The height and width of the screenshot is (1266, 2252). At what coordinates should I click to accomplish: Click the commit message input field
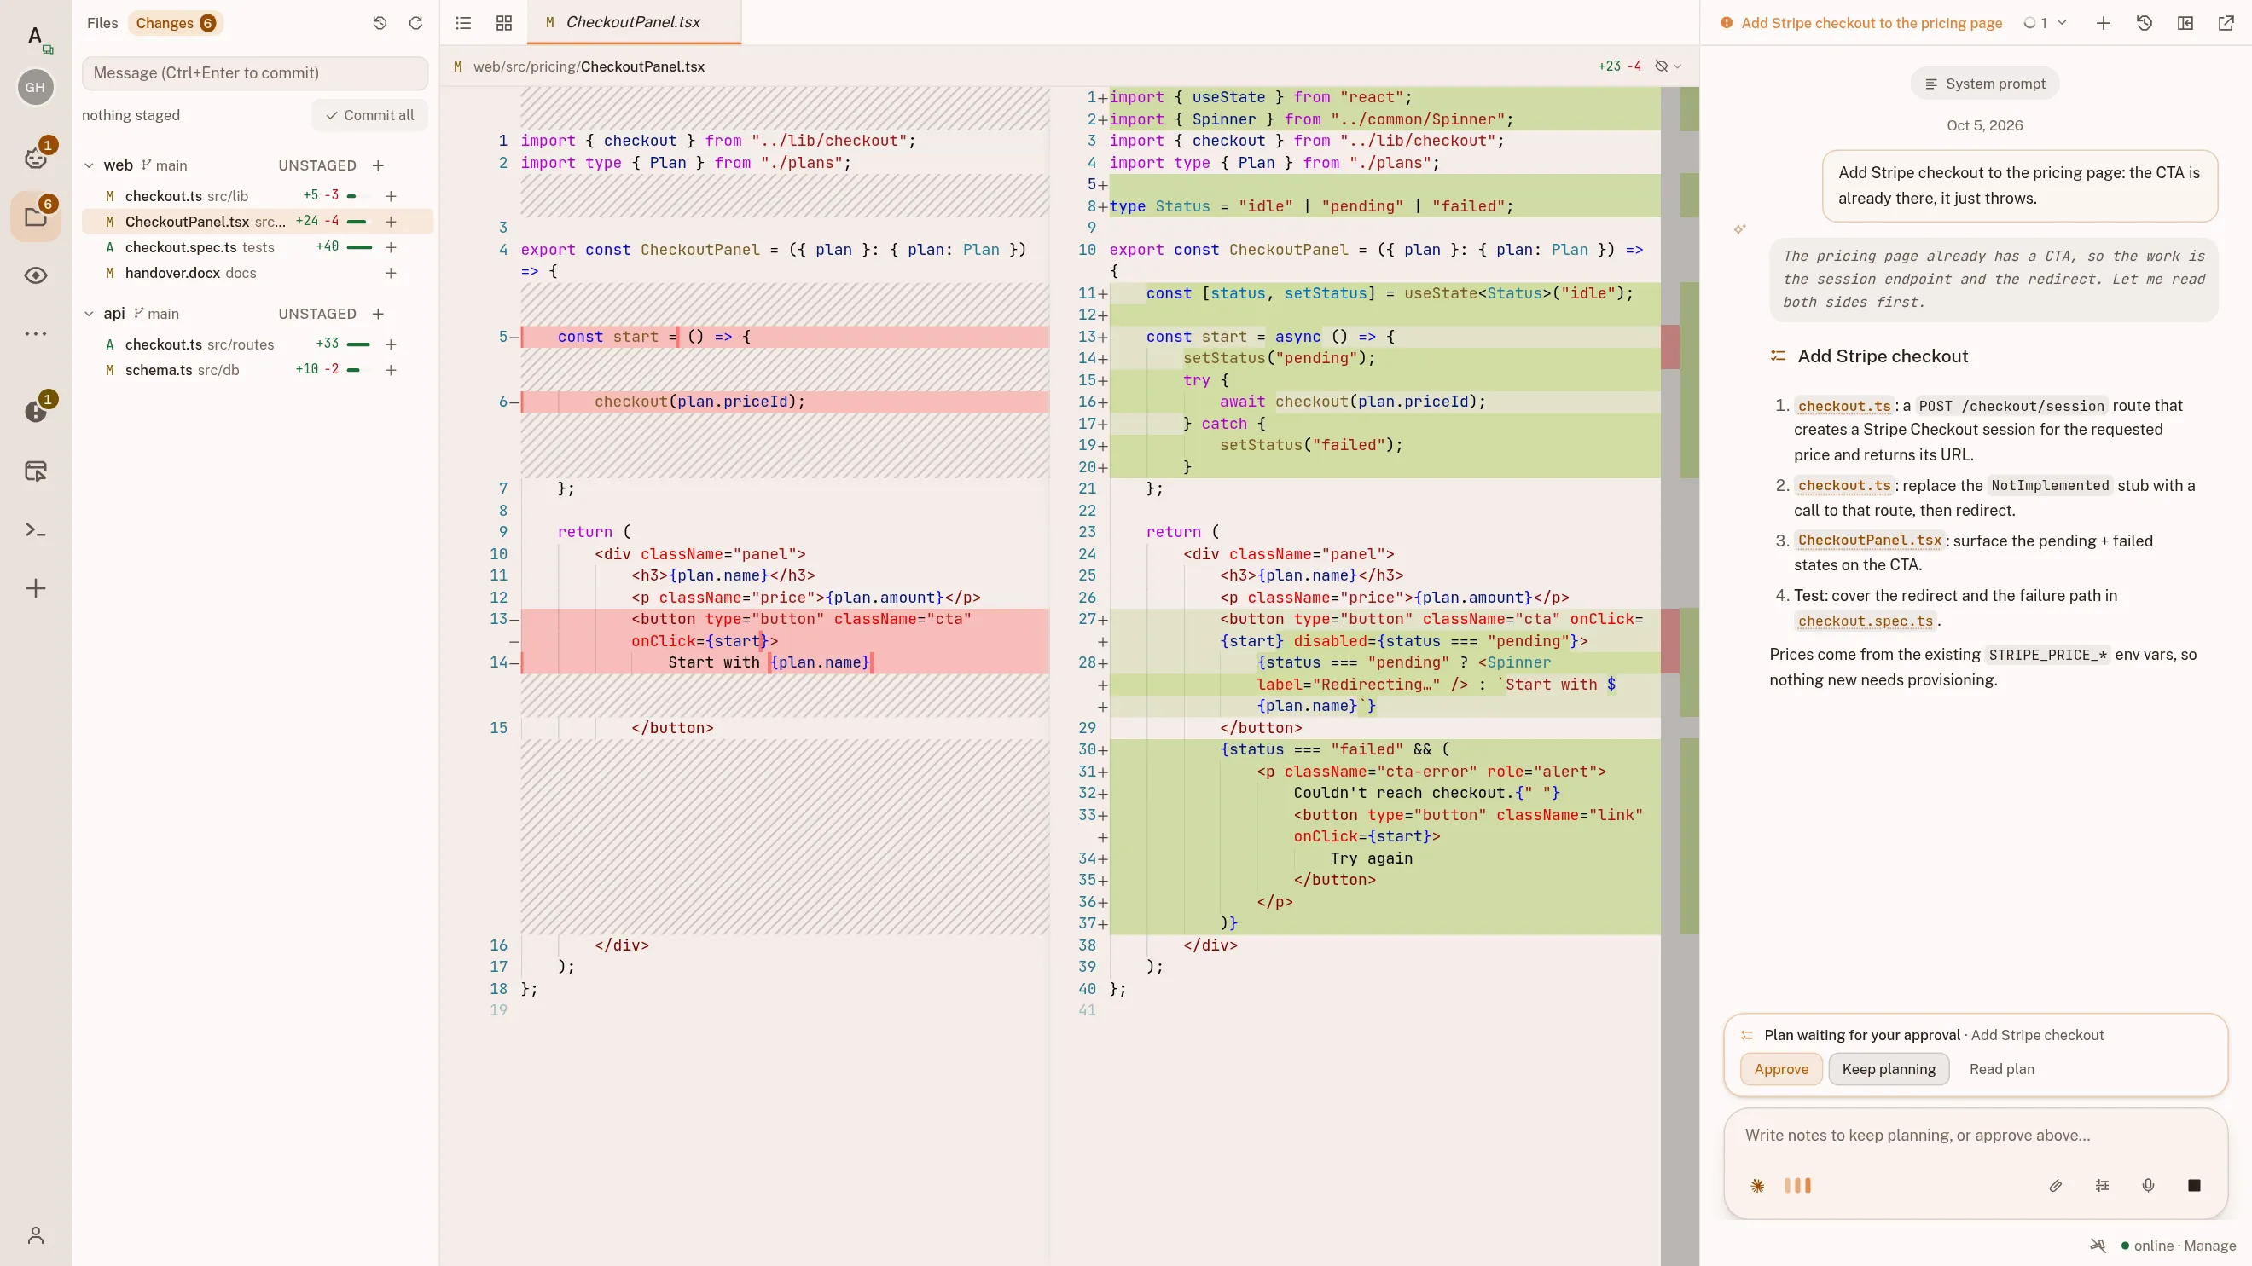[x=254, y=72]
